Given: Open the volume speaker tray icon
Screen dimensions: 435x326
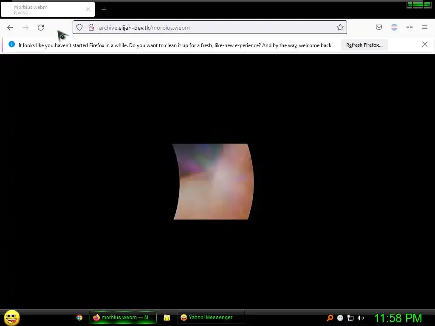Looking at the screenshot, I should [x=361, y=318].
